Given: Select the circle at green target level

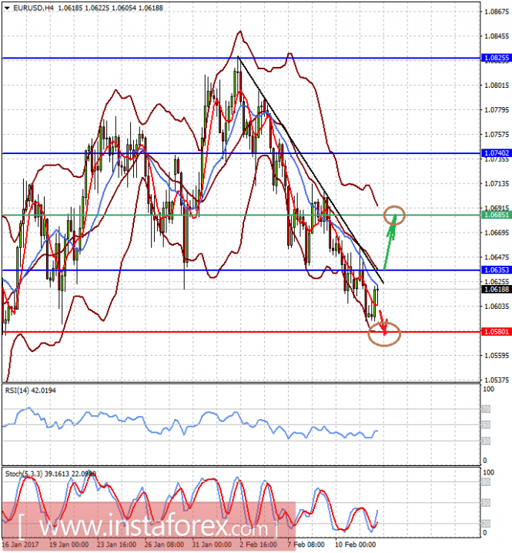Looking at the screenshot, I should tap(394, 215).
